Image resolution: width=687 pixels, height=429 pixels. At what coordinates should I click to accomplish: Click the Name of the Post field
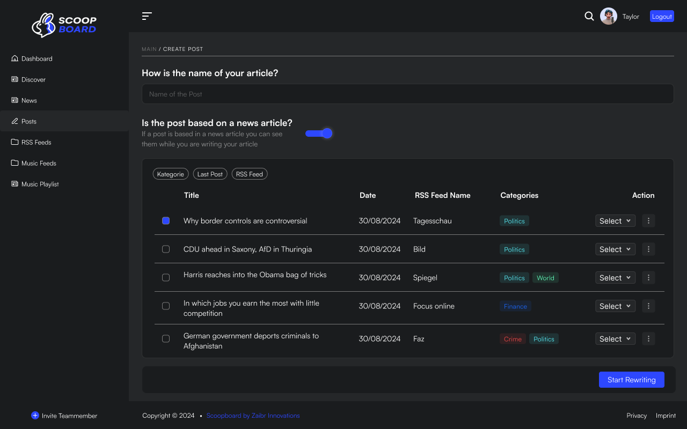[407, 94]
